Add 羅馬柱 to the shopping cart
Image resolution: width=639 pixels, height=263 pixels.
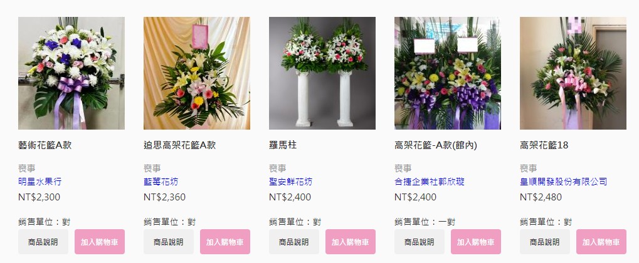pos(351,242)
